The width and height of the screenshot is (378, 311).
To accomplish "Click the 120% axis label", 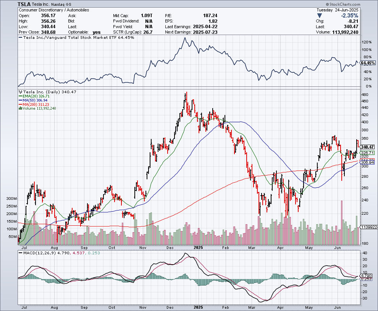I will [367, 42].
